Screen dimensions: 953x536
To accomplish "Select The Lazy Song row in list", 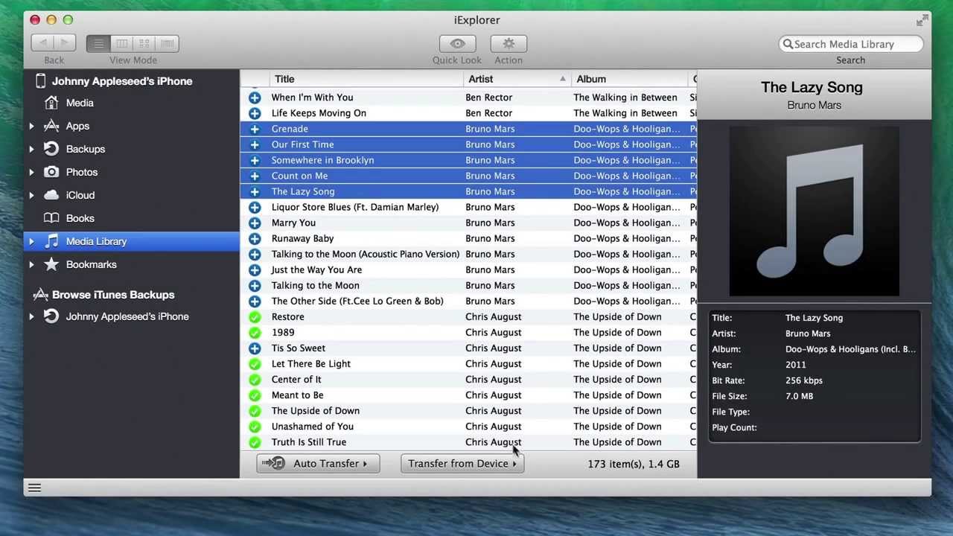I will (x=468, y=191).
